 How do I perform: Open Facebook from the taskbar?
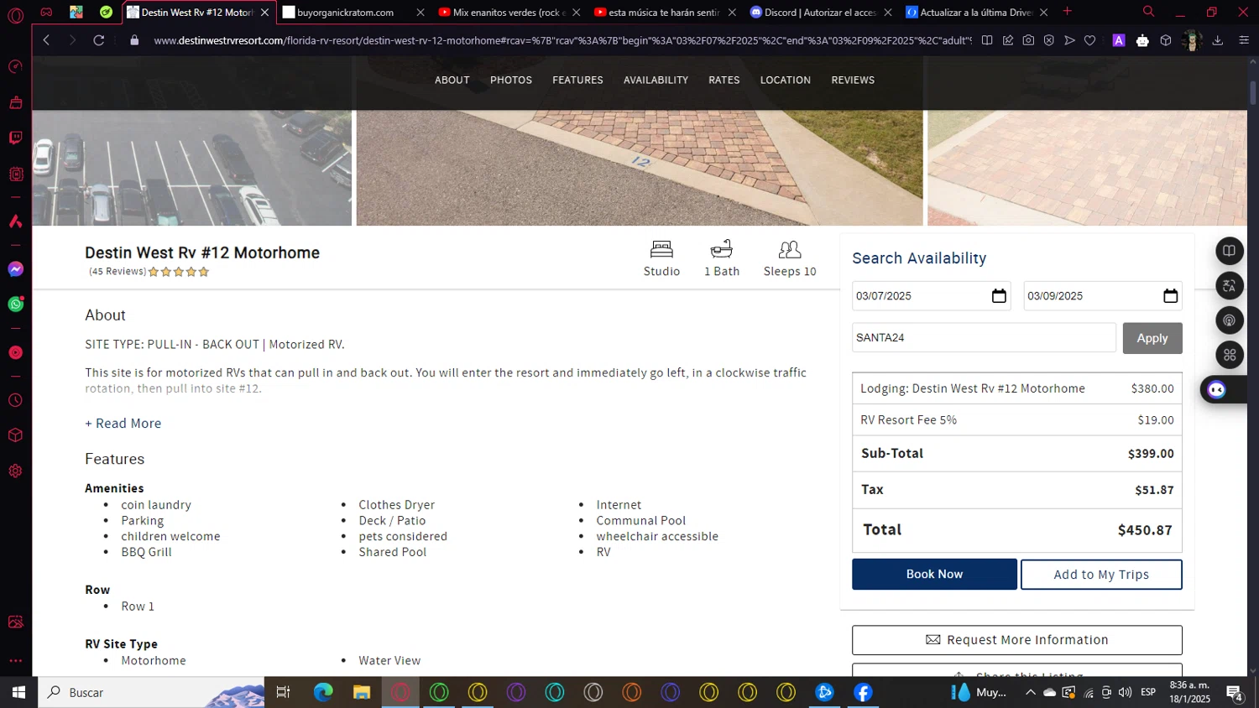863,692
